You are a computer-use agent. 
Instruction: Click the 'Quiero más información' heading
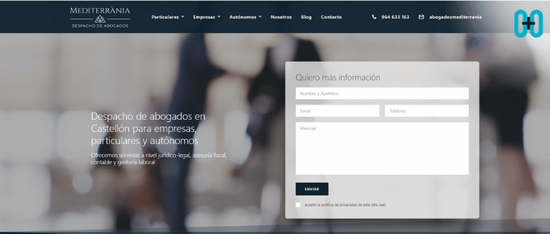(x=338, y=78)
